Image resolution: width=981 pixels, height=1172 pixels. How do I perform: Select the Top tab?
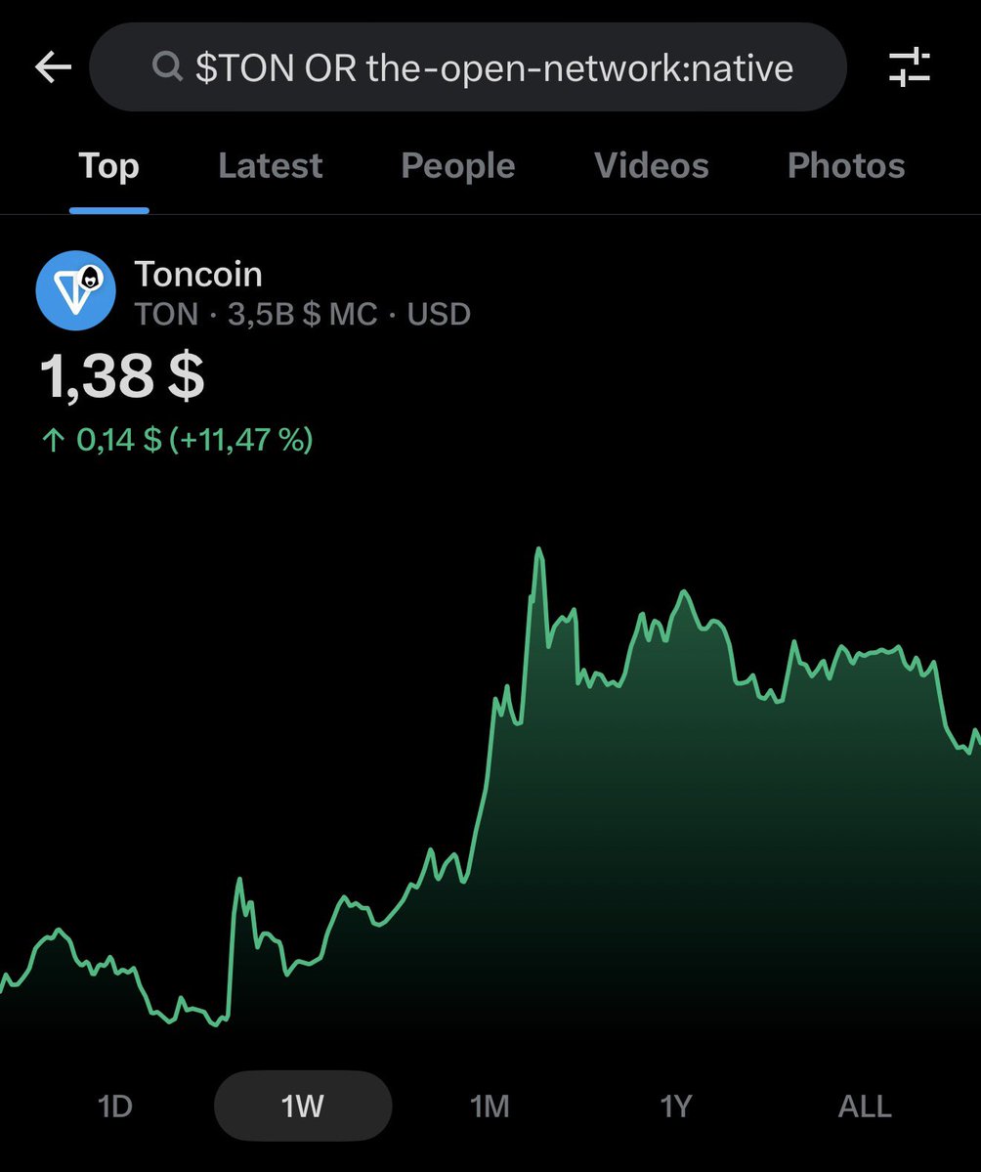point(108,166)
